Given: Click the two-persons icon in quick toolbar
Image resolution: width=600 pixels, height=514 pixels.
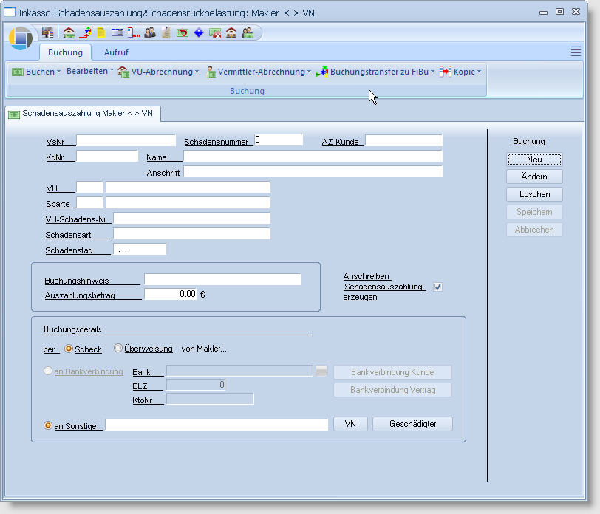Looking at the screenshot, I should click(x=150, y=32).
